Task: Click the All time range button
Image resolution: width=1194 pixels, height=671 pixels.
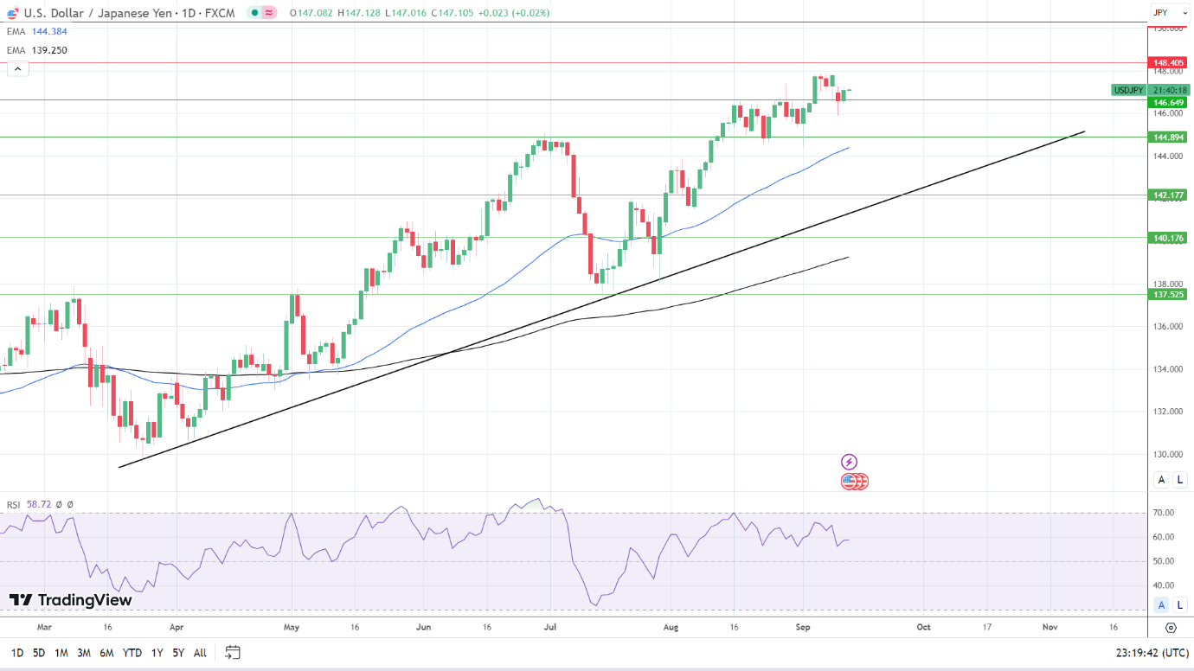Action: tap(200, 653)
